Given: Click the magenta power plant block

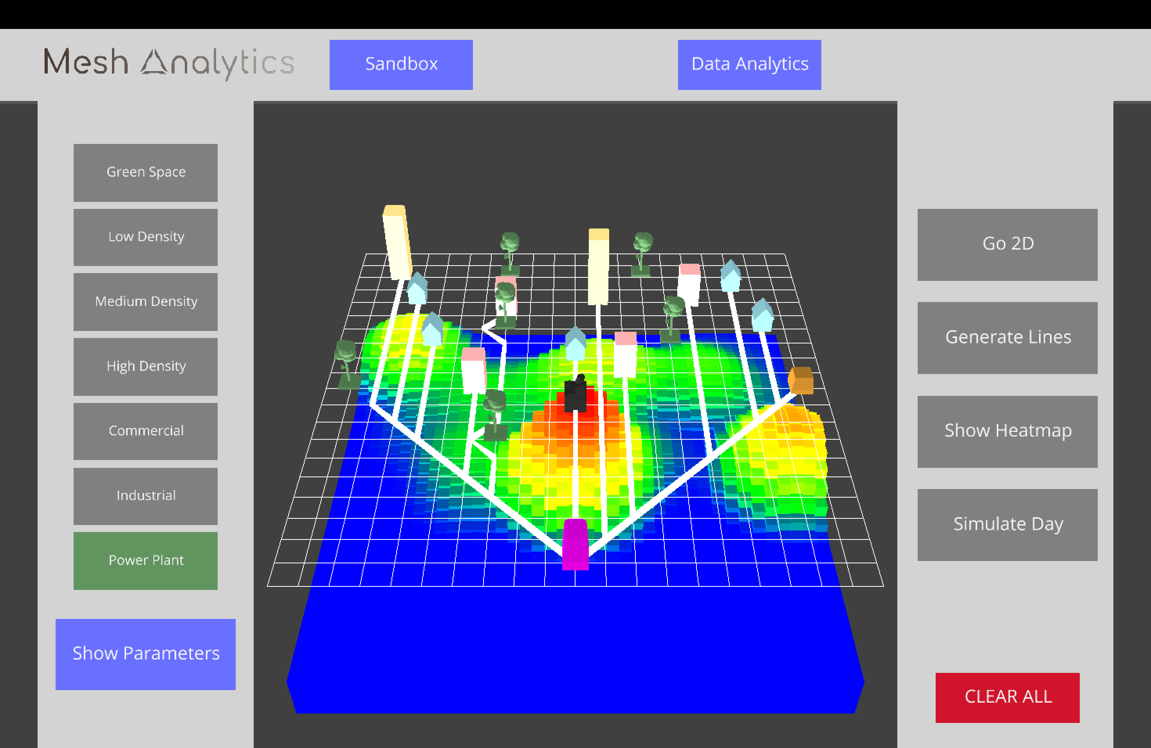Looking at the screenshot, I should click(575, 545).
